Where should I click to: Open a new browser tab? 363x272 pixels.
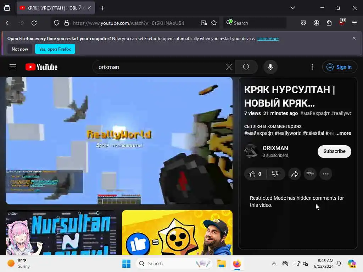(102, 8)
